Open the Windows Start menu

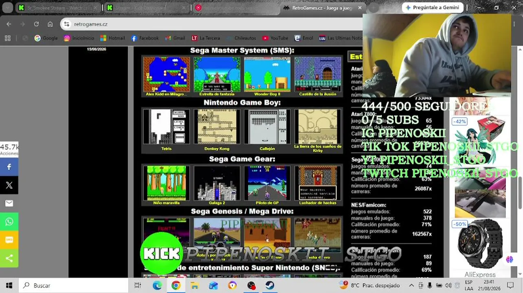(x=9, y=285)
